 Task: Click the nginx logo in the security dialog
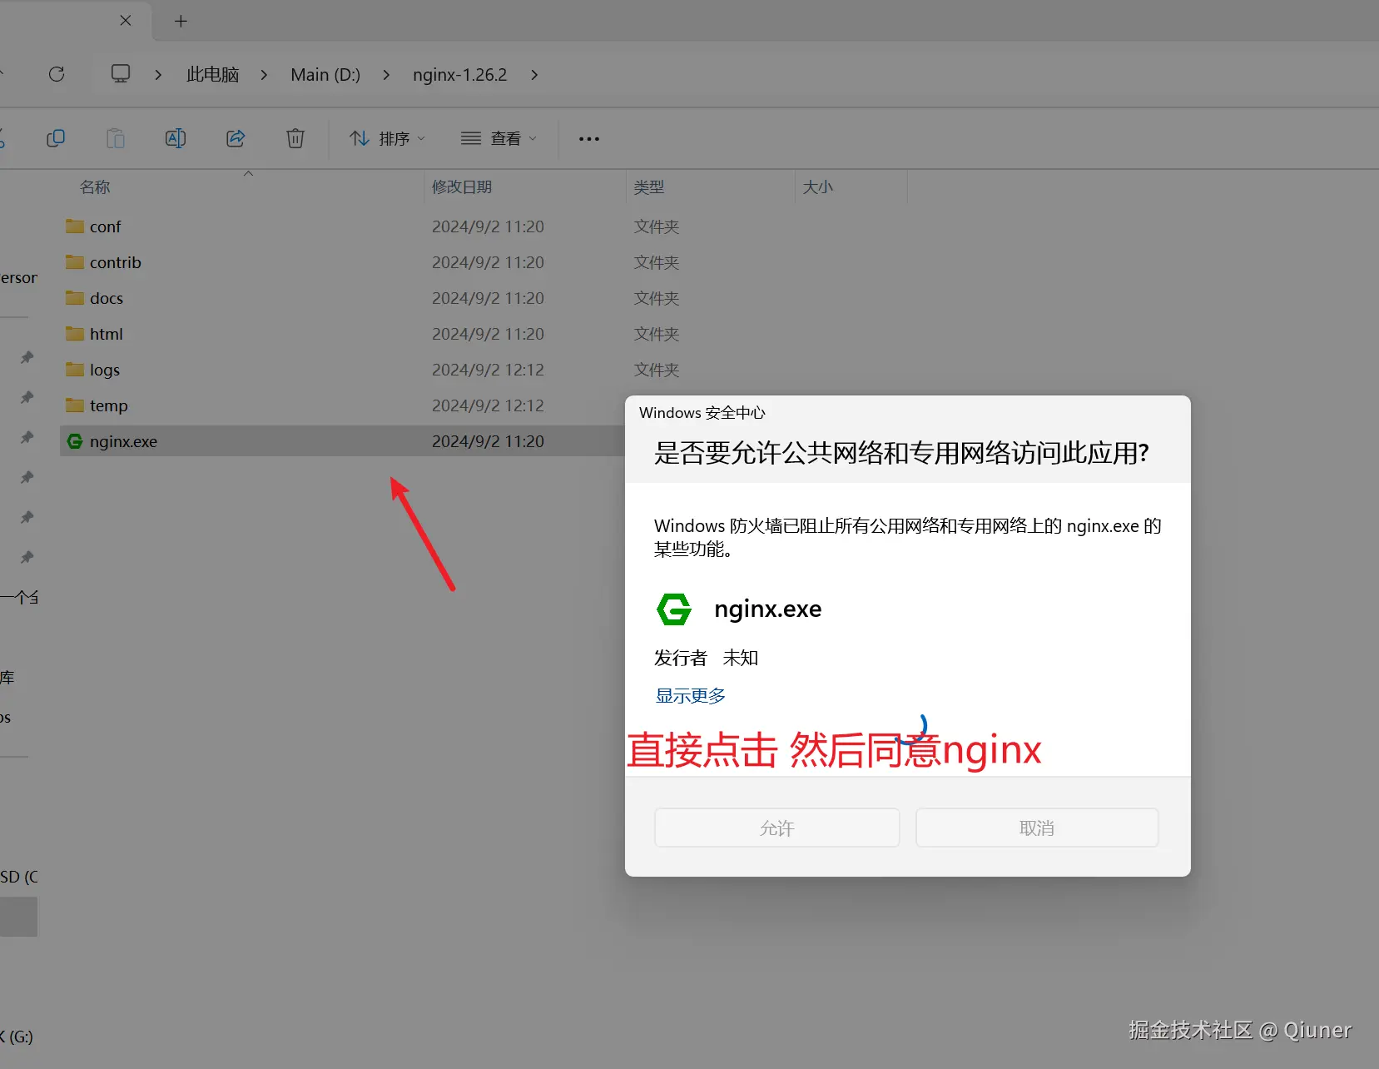[x=674, y=609]
